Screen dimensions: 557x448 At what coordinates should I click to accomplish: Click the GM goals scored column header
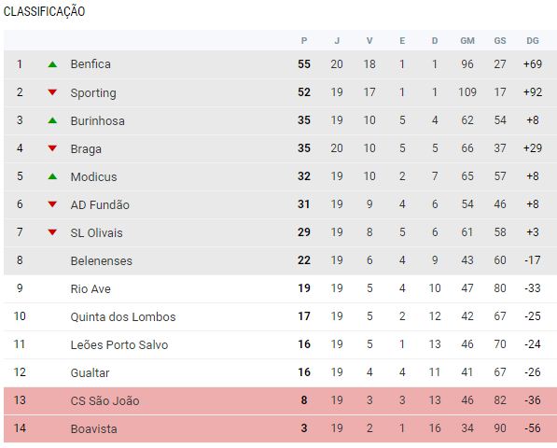click(467, 41)
